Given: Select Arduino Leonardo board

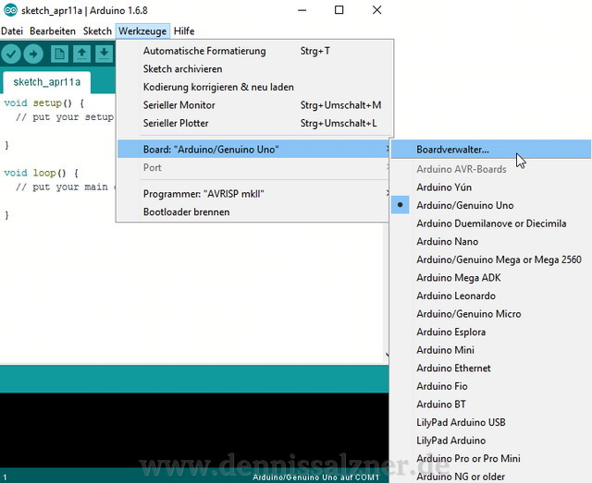Looking at the screenshot, I should click(x=491, y=296).
